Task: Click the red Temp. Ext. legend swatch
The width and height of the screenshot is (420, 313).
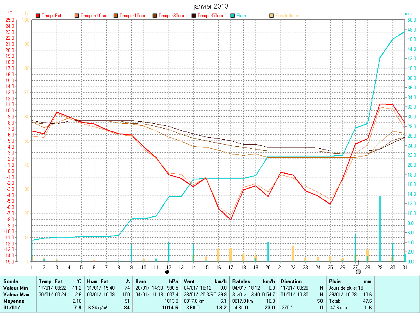Action: pos(38,16)
